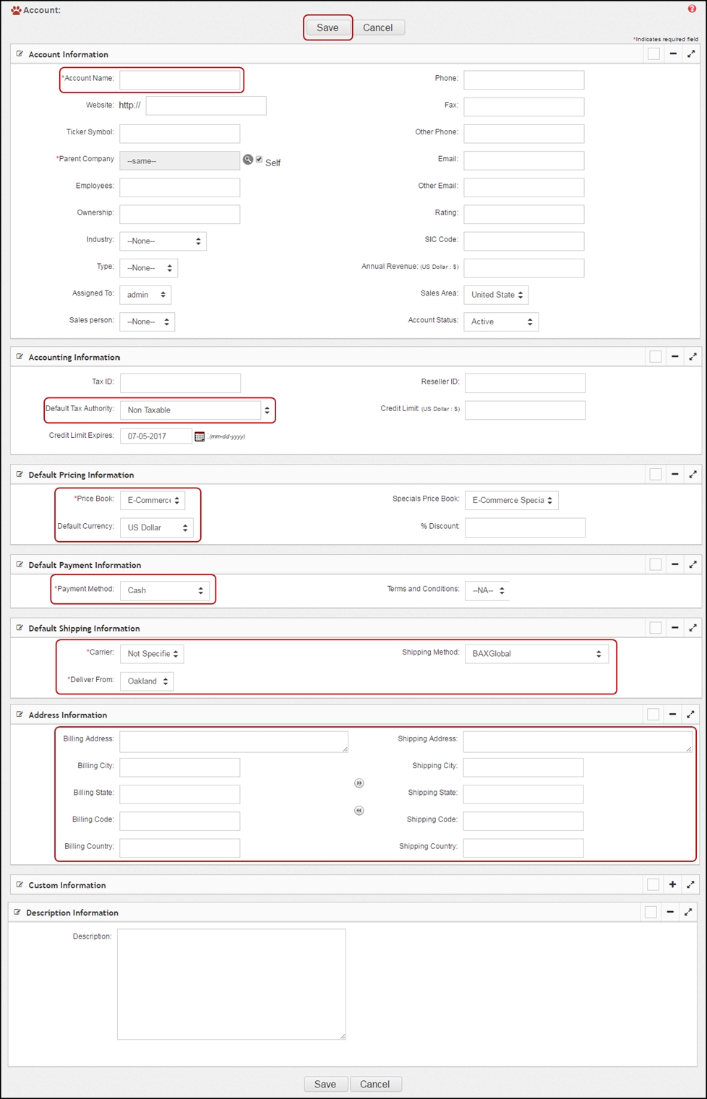Tick the Accounting Information header checkbox
Screen dimensions: 707x1099
pyautogui.click(x=655, y=356)
